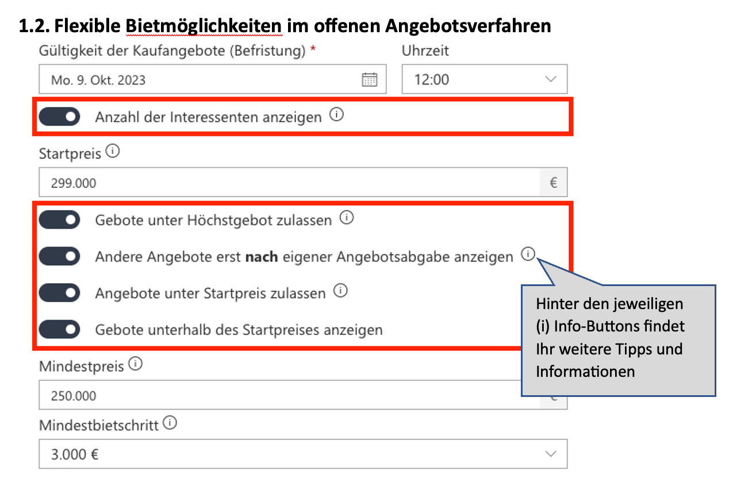
Task: Turn off Andere Angebote erst nach Angebotsabgabe switch
Action: [59, 256]
